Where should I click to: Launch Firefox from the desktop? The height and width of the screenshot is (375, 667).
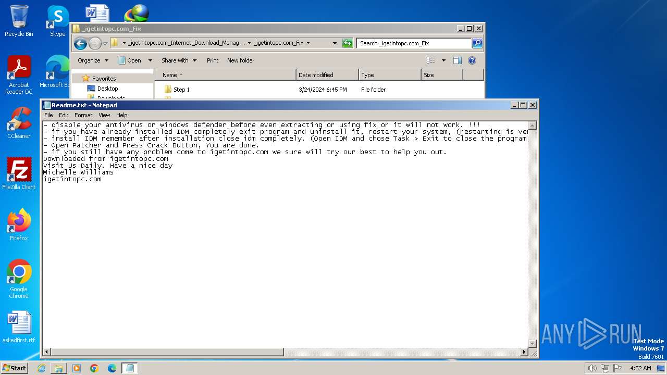[x=19, y=225]
